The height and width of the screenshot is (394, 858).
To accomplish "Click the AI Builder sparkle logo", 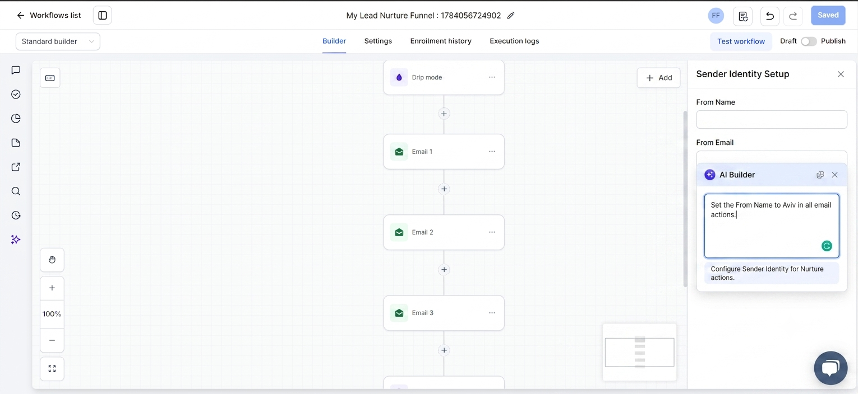I will click(x=709, y=175).
